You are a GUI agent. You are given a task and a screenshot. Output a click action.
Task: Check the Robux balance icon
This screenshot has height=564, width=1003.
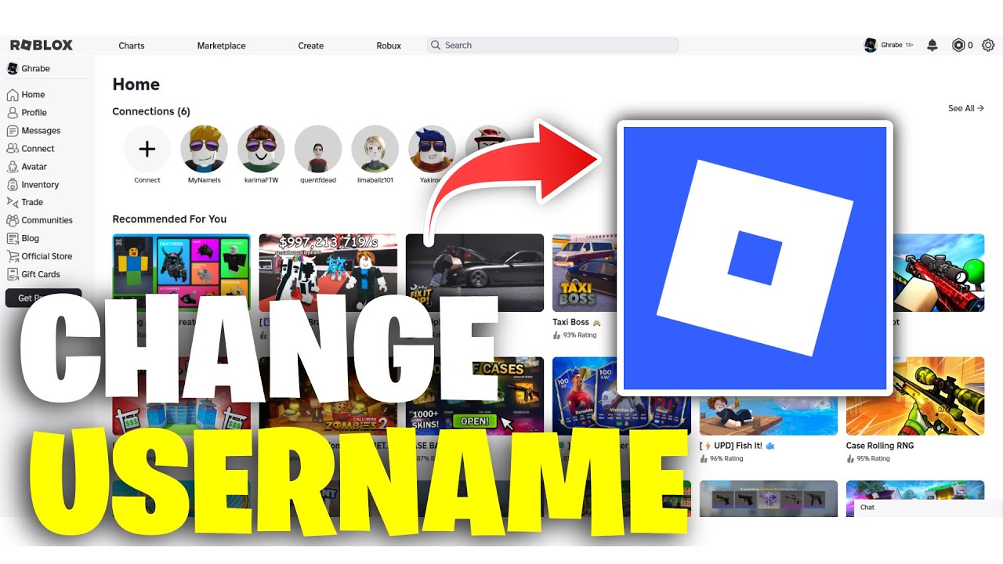click(958, 45)
